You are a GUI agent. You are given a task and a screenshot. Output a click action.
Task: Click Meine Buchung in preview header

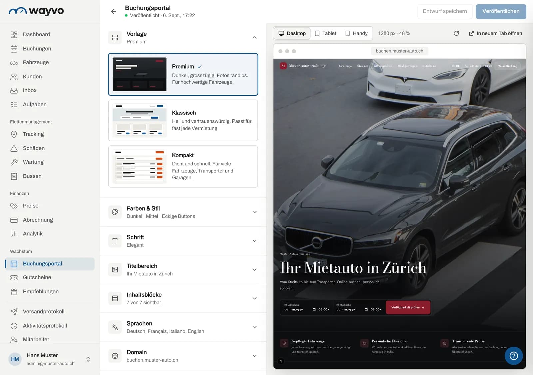click(x=507, y=66)
